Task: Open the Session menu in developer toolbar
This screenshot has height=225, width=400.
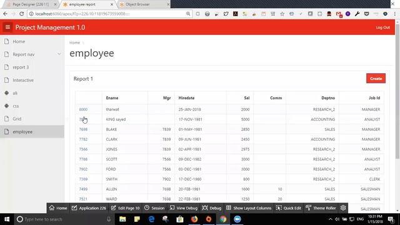Action: [154, 208]
